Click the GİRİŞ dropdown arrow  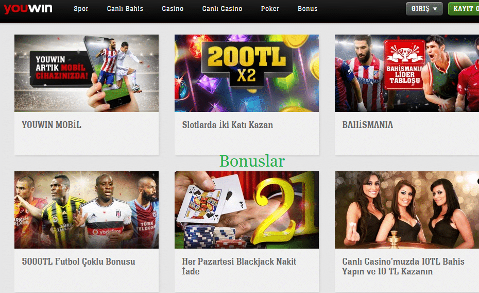click(x=435, y=9)
